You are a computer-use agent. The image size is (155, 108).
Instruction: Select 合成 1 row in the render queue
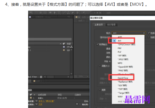click(x=59, y=98)
